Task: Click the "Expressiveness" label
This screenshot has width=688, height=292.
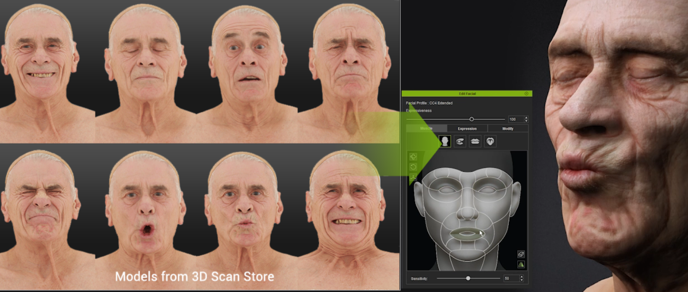Action: pos(418,111)
